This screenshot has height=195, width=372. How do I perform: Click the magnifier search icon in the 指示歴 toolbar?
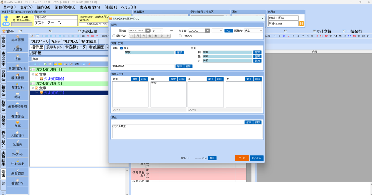[84, 64]
